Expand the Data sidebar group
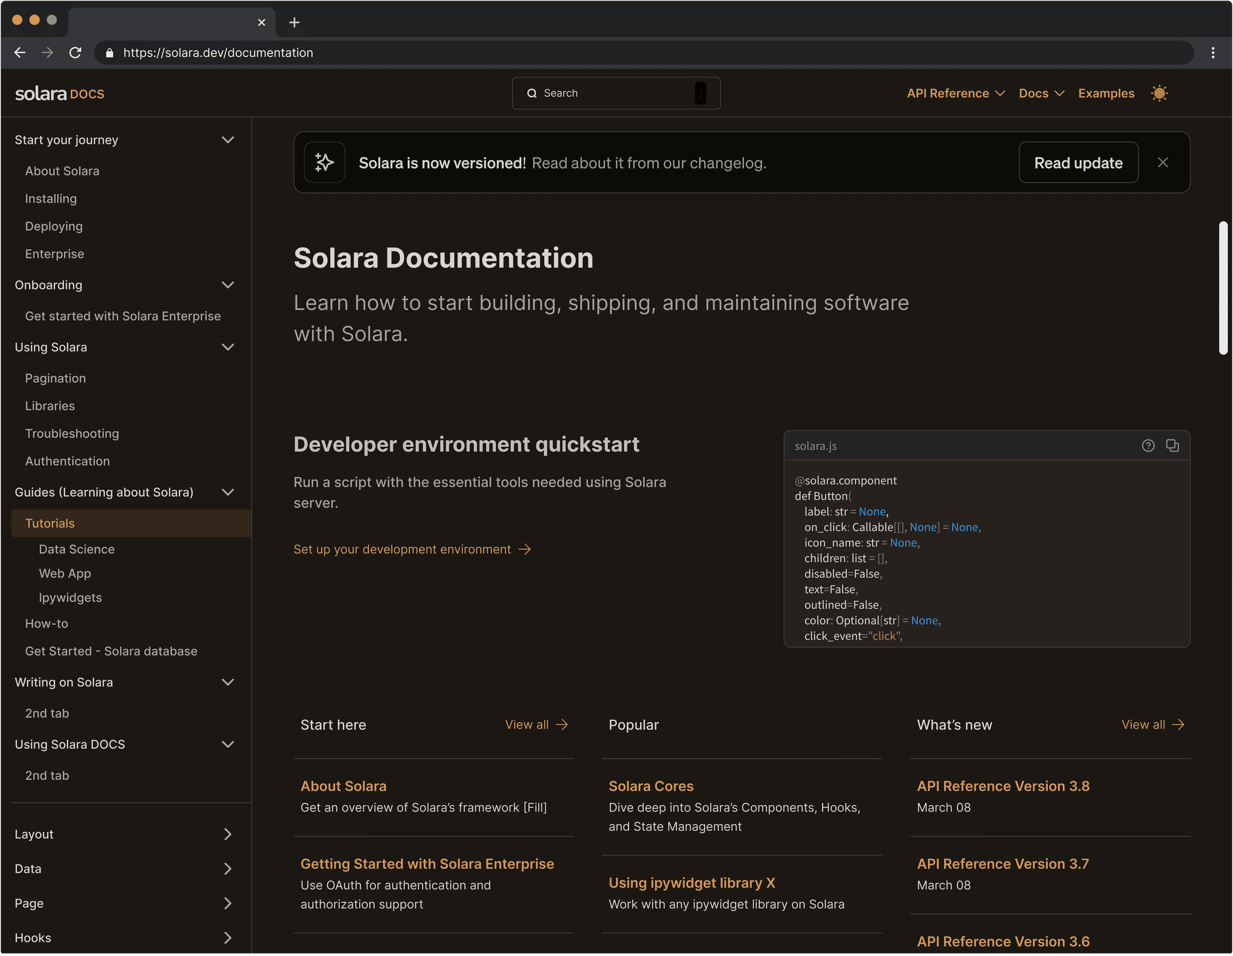The width and height of the screenshot is (1233, 956). (227, 869)
